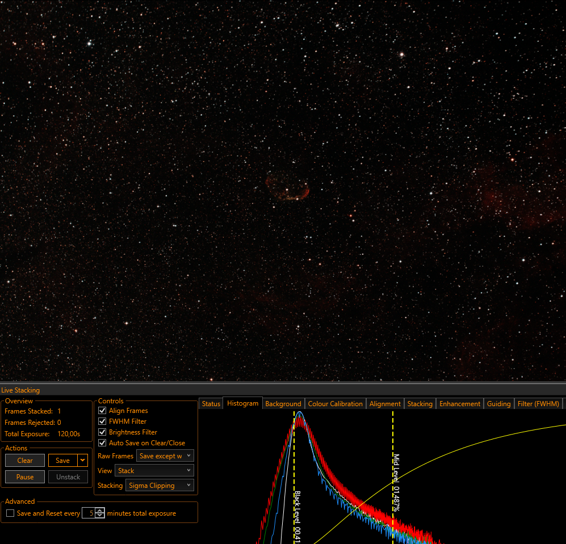Disable the Brightness Filter checkbox

(x=102, y=432)
